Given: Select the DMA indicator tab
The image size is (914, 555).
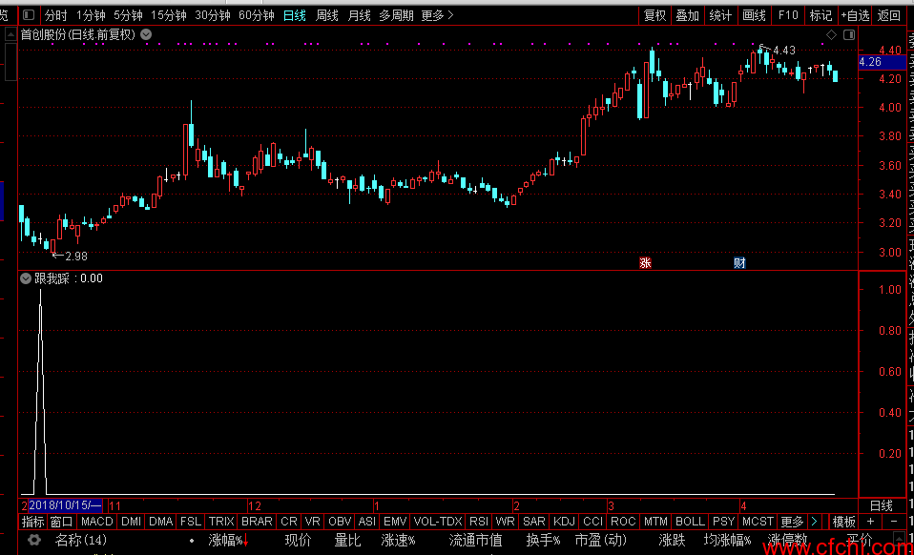Looking at the screenshot, I should 160,522.
